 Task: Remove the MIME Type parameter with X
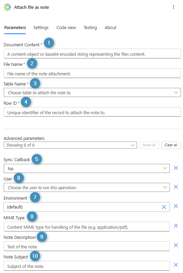tap(176, 226)
